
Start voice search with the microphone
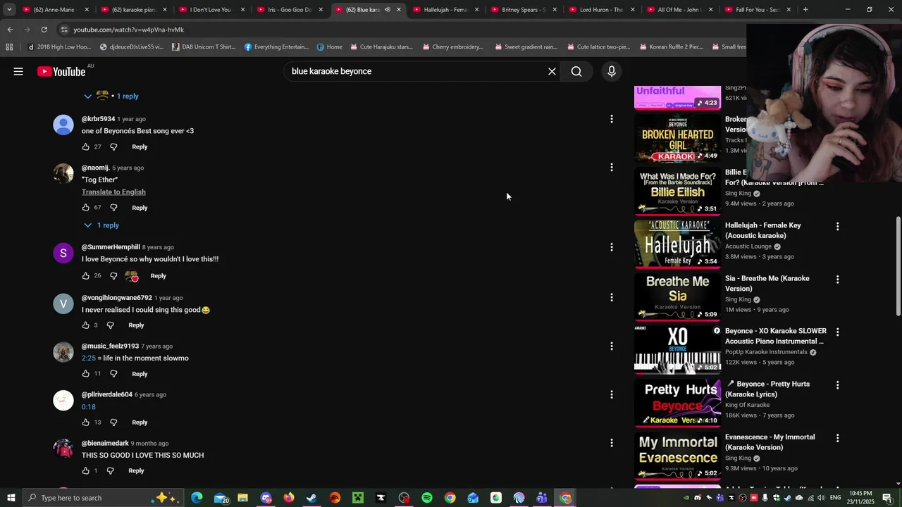(611, 71)
